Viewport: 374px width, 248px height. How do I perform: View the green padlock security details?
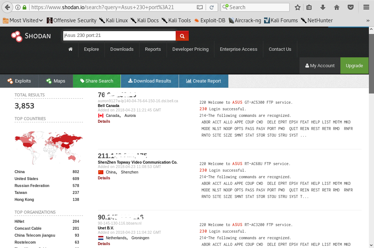(24, 7)
